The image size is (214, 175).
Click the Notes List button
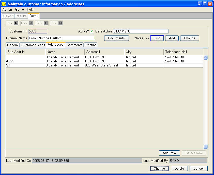157,38
